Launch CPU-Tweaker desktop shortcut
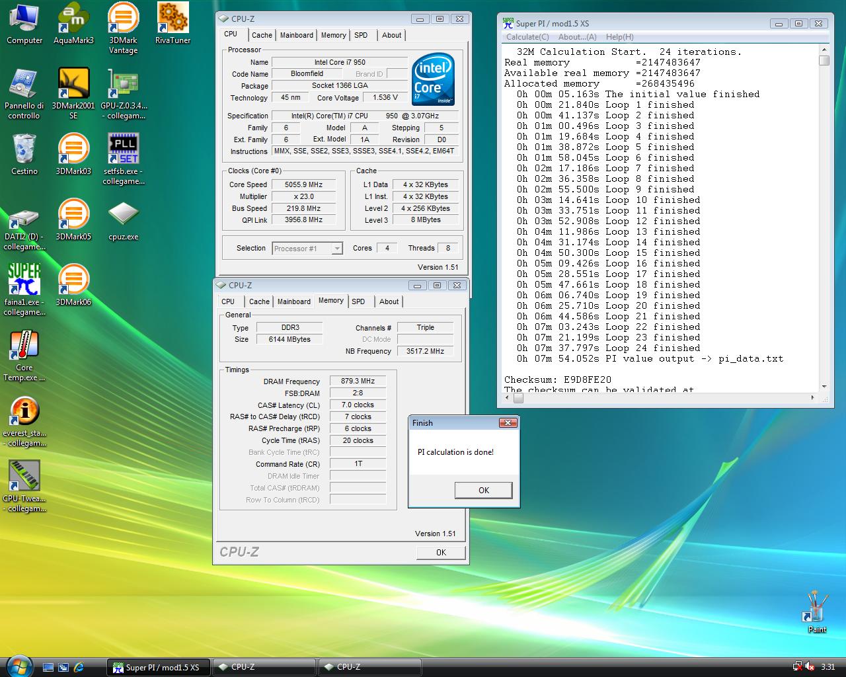 [x=24, y=487]
